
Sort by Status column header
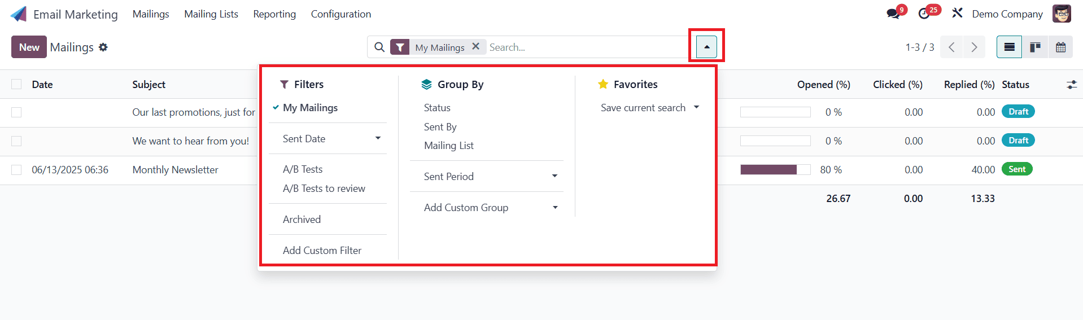point(1016,85)
